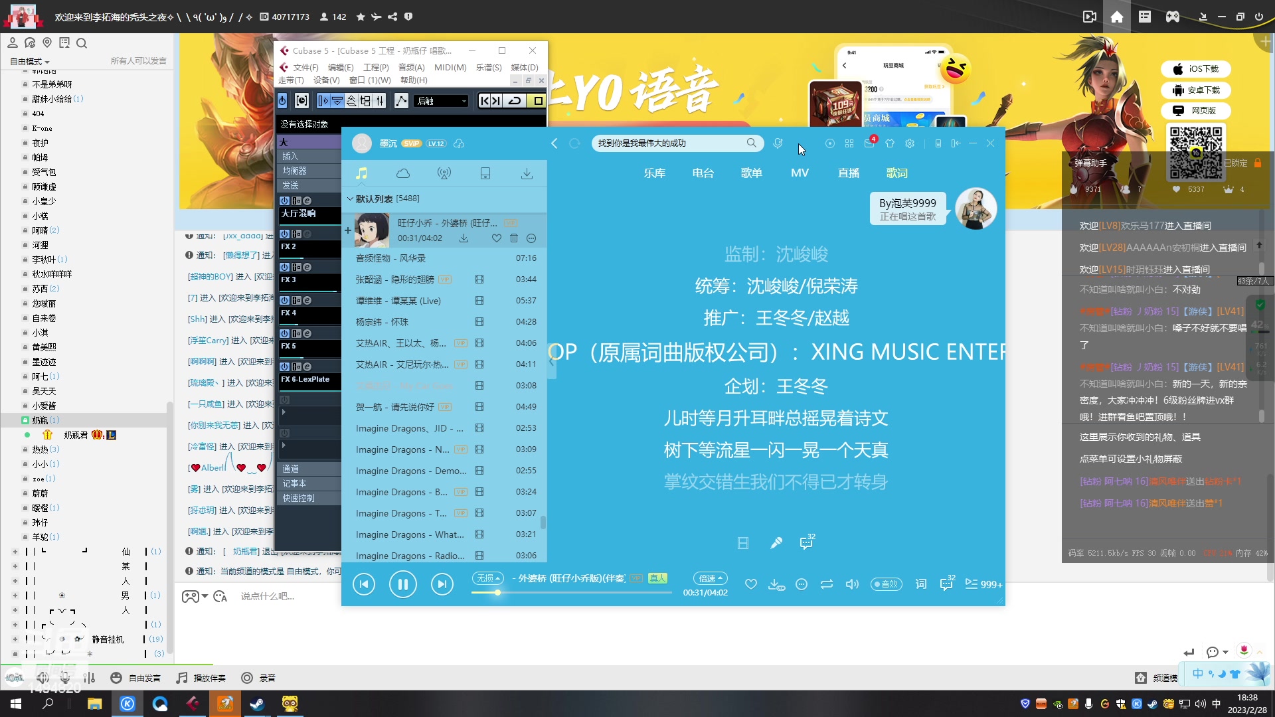This screenshot has width=1275, height=717.
Task: Toggle FX 6-LexPlate power button
Action: point(284,366)
